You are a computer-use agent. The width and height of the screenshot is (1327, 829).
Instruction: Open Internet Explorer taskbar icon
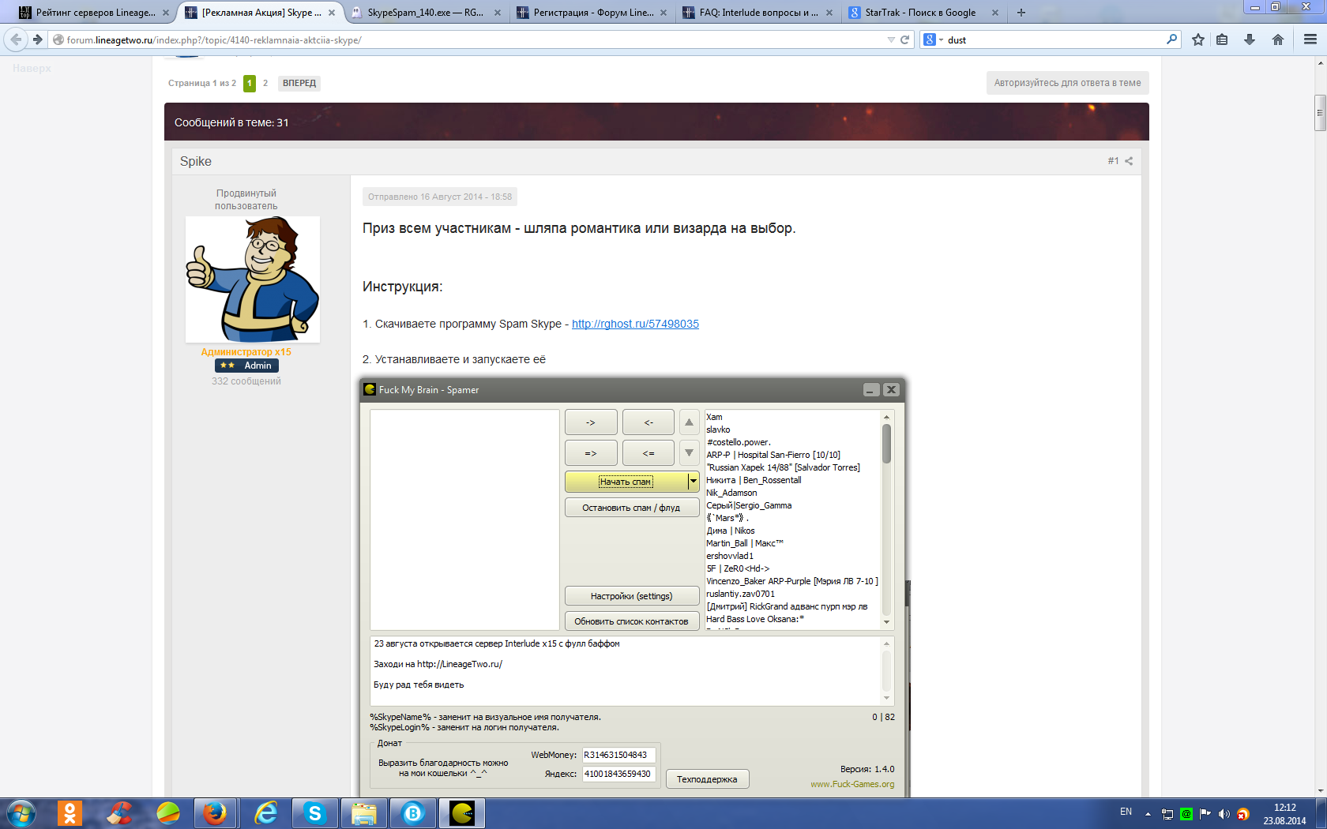click(265, 813)
